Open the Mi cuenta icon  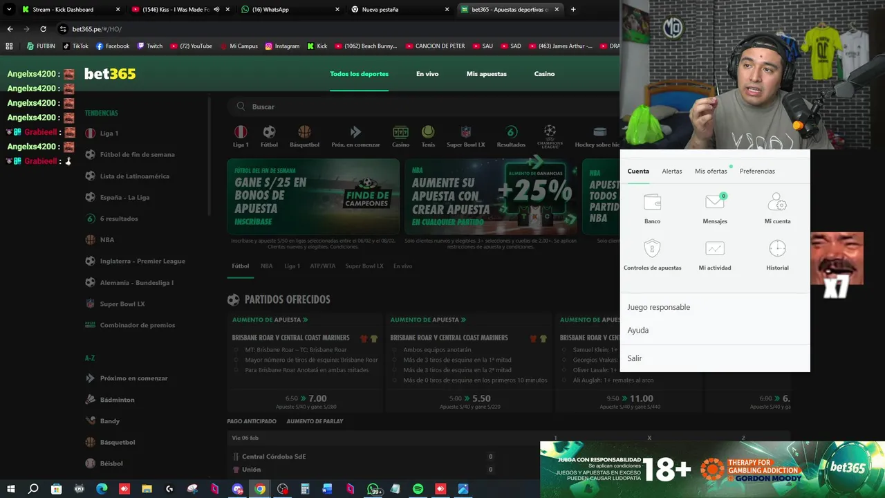pyautogui.click(x=777, y=202)
